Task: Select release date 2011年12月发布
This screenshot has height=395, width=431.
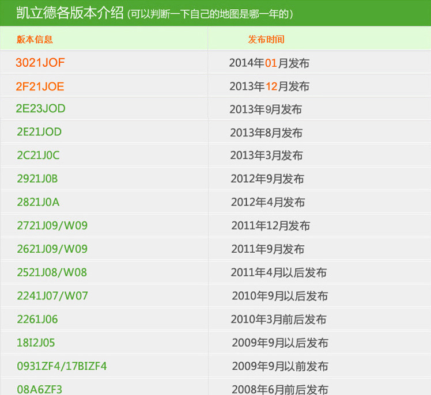Action: (270, 226)
